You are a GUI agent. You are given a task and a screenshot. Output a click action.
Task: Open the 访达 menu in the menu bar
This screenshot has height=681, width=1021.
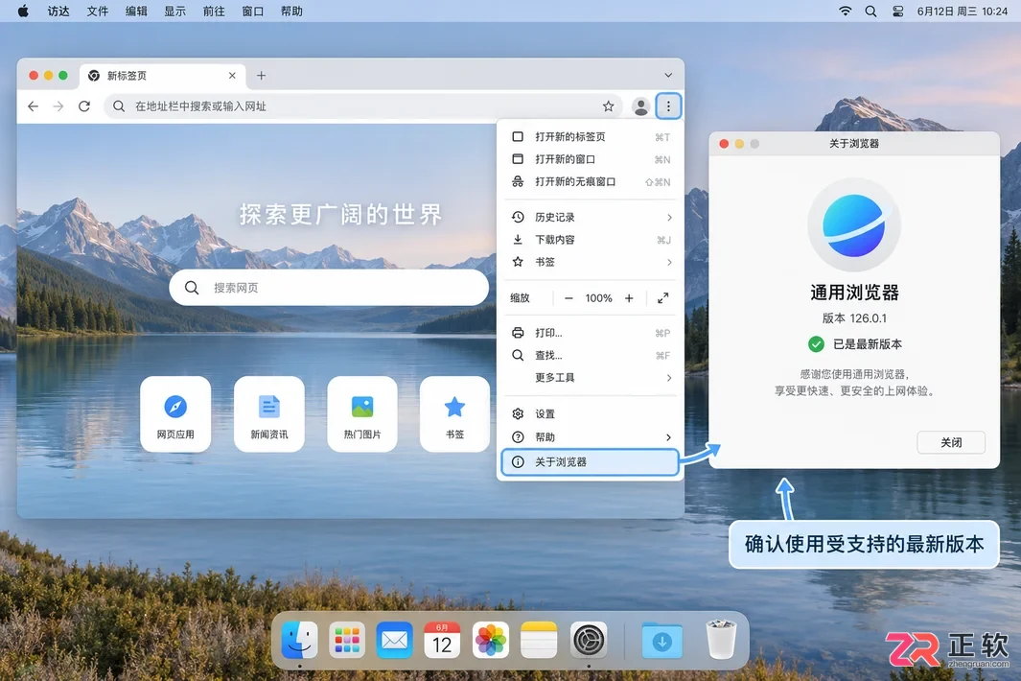click(58, 12)
